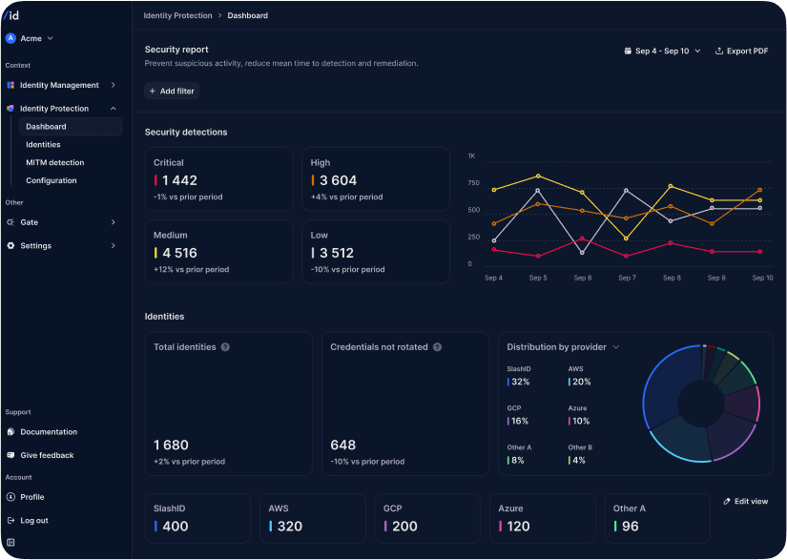Click Edit view button
This screenshot has width=787, height=560.
point(745,501)
